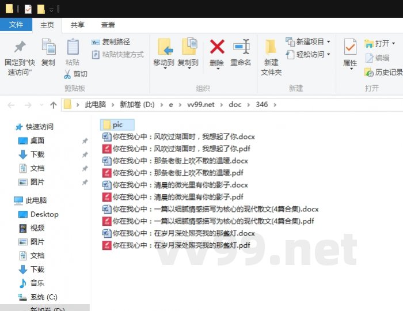Select Videos under This PC
Screen dimensions: 403x311
(x=32, y=227)
